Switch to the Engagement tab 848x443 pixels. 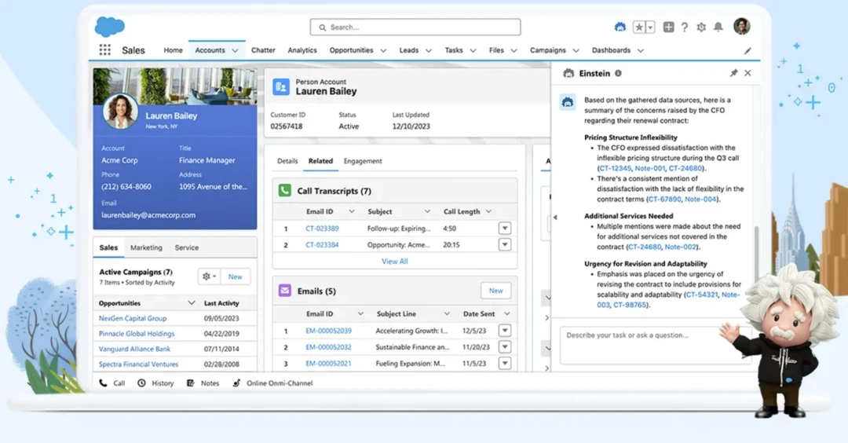(x=363, y=161)
